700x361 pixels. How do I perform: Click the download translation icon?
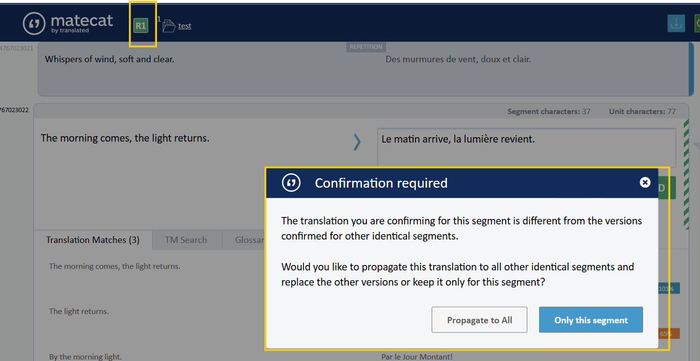(676, 24)
